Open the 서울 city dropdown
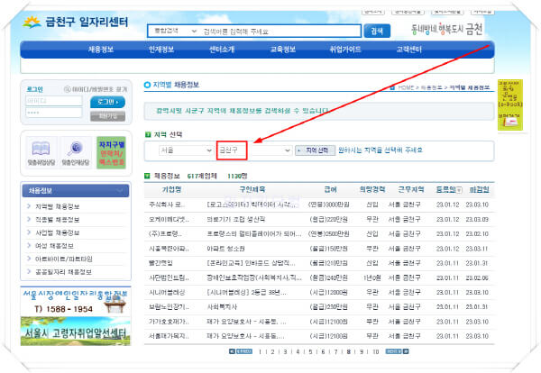This screenshot has width=541, height=373. coord(186,150)
